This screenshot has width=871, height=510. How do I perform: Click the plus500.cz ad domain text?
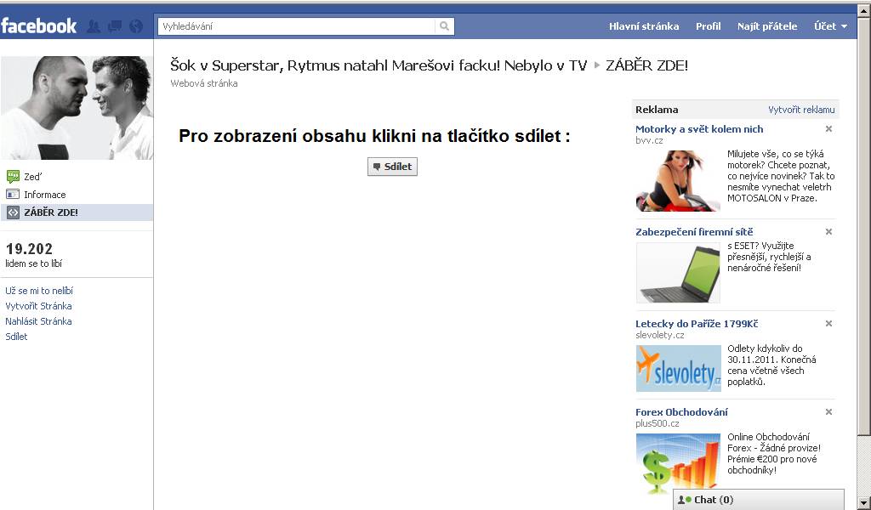658,423
